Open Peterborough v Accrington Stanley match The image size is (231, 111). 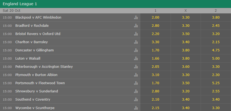44,67
